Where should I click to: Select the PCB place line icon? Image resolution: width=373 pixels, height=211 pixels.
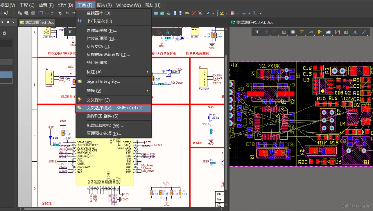click(x=364, y=32)
